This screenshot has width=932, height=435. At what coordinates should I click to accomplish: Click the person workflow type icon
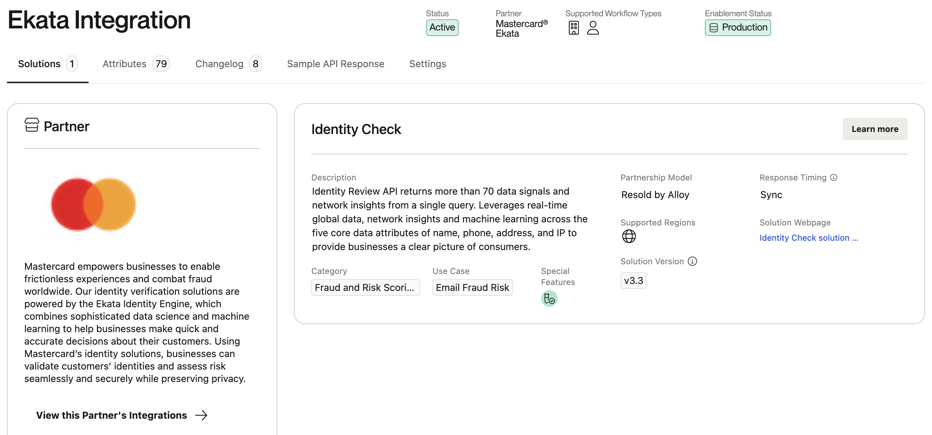point(593,28)
